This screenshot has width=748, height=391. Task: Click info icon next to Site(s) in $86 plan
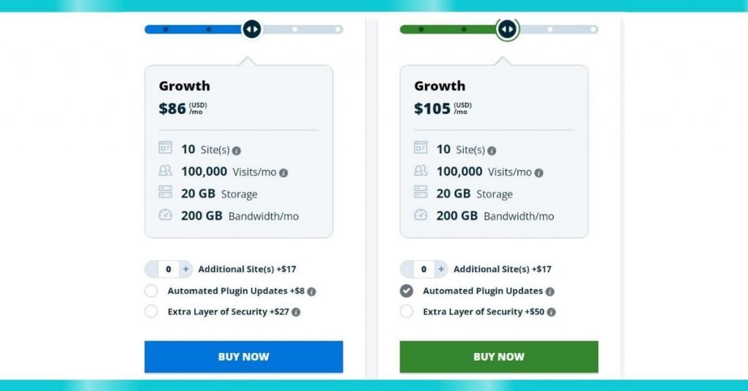pos(236,150)
